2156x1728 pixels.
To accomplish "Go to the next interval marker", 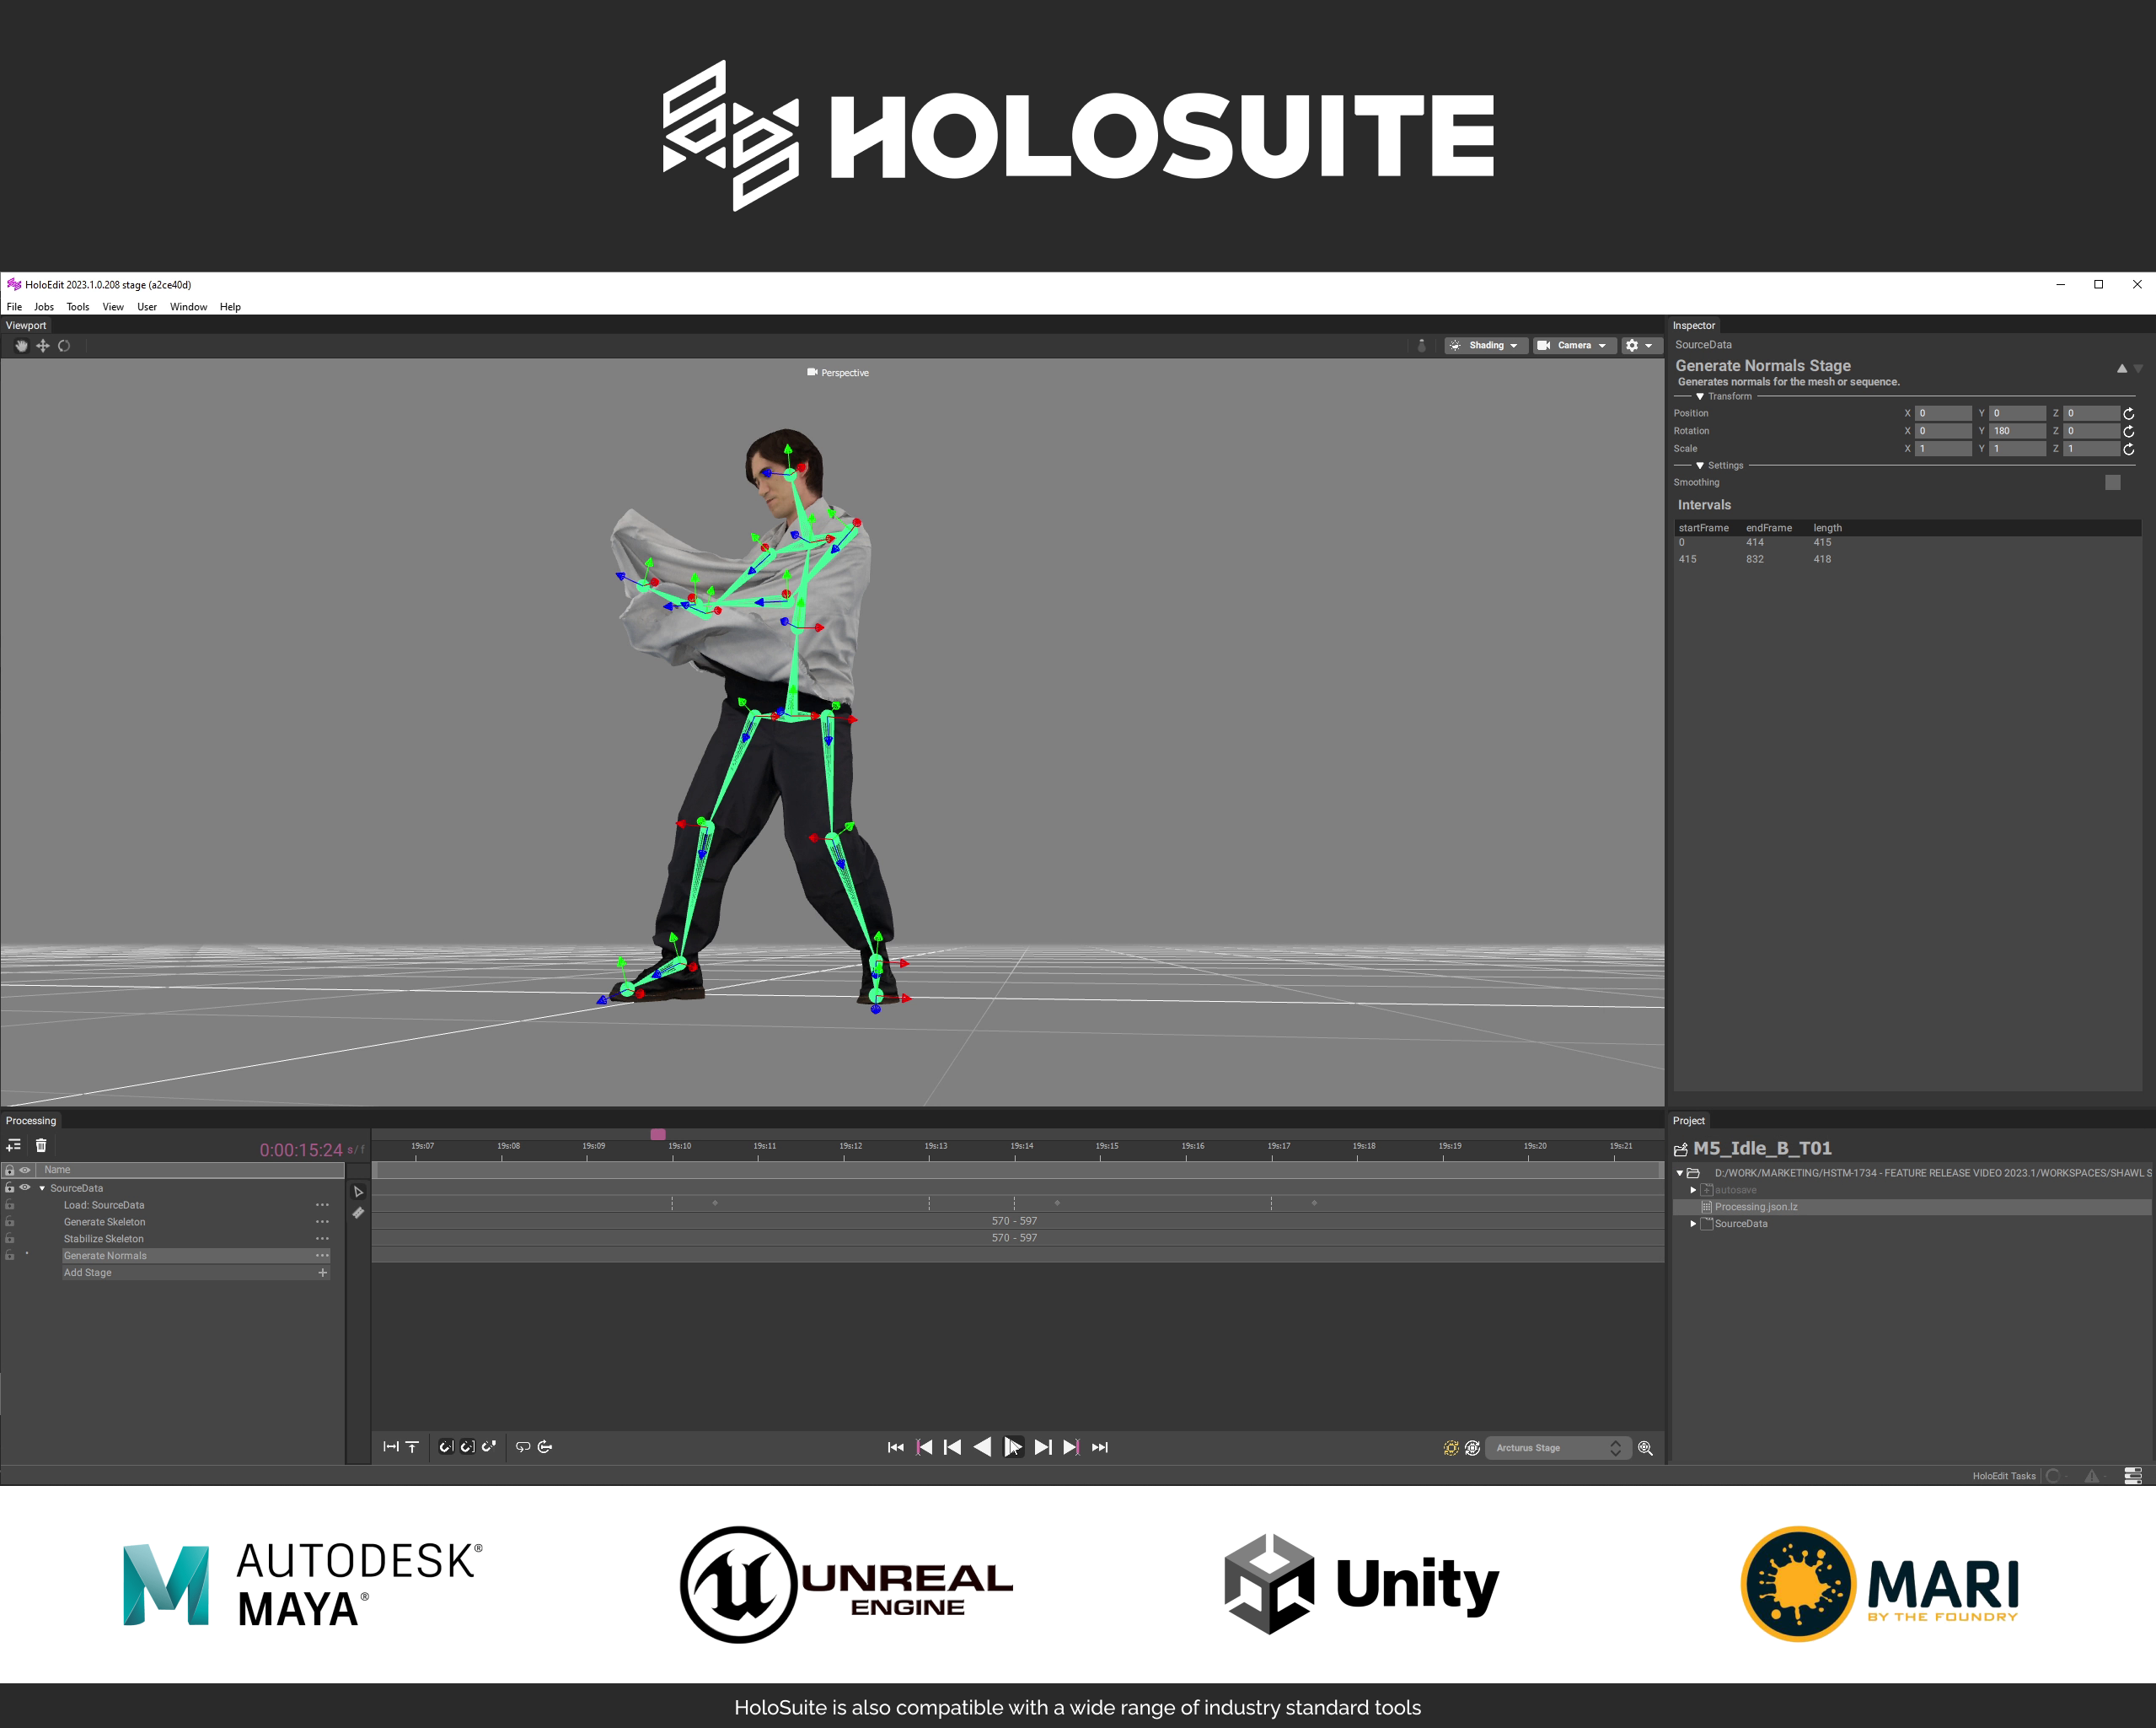I will tap(1071, 1447).
